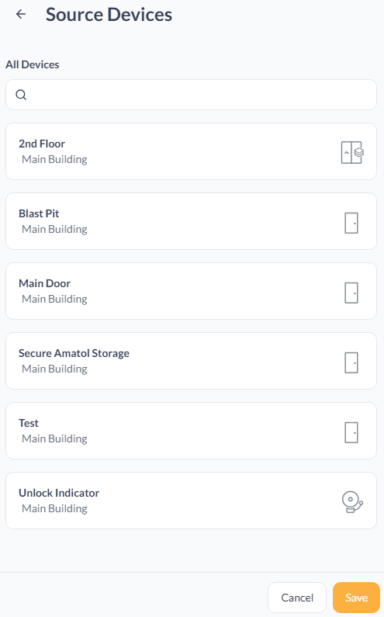Click the search magnifier icon

[x=21, y=95]
